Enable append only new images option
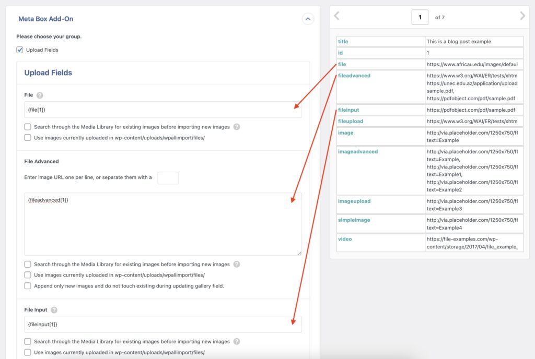Screen dimensions: 535x359 (27, 285)
